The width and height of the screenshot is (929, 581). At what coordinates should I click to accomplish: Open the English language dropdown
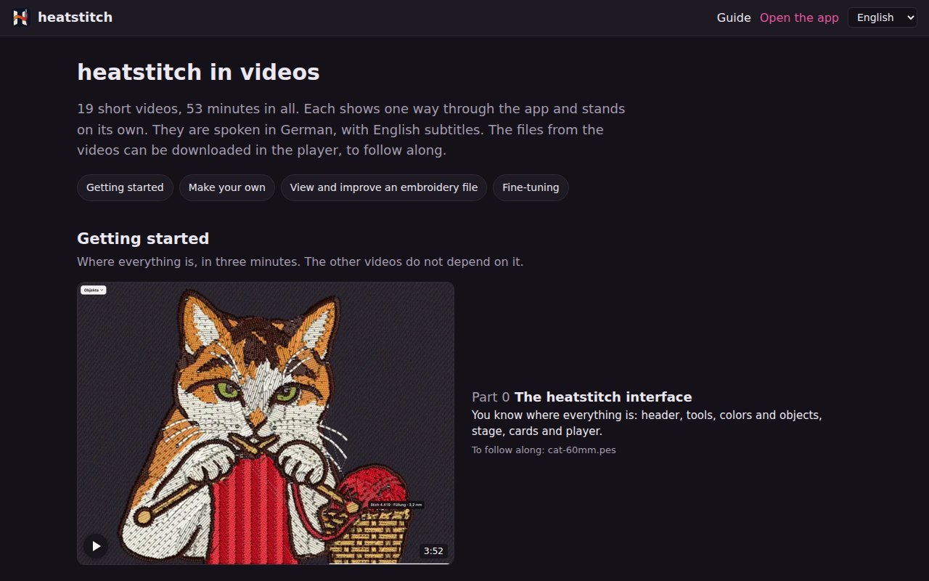click(x=882, y=17)
